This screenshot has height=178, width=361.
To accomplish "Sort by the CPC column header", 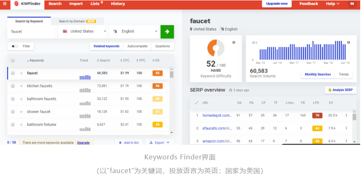I will (x=125, y=60).
